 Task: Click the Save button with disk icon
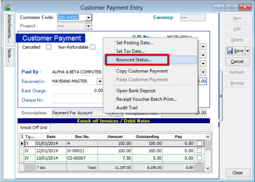click(234, 51)
